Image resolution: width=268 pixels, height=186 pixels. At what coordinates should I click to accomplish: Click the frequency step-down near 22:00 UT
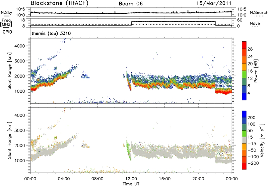coord(215,23)
